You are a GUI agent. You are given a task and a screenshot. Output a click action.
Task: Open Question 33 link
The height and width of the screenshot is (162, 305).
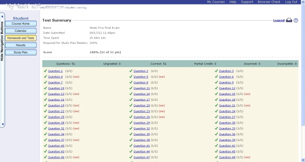click(227, 128)
